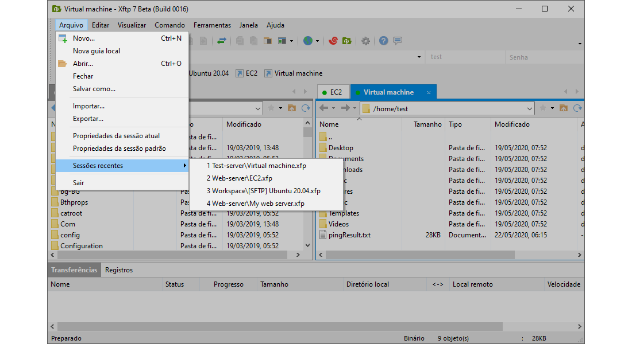Open the Ferramentas menu
Screen dimensions: 632x344
(x=212, y=25)
